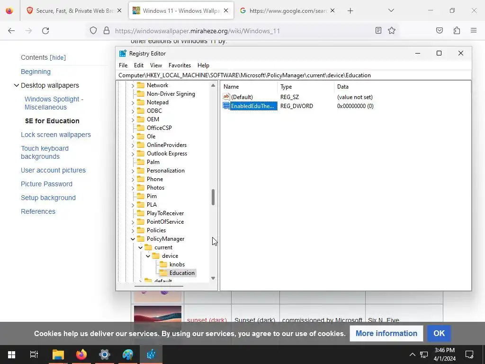Expand the Photos tree node

click(x=133, y=188)
